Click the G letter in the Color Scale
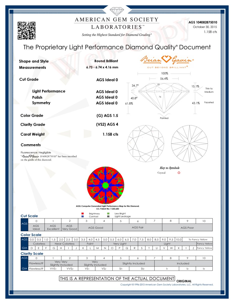The height and width of the screenshot is (304, 234). click(54, 248)
